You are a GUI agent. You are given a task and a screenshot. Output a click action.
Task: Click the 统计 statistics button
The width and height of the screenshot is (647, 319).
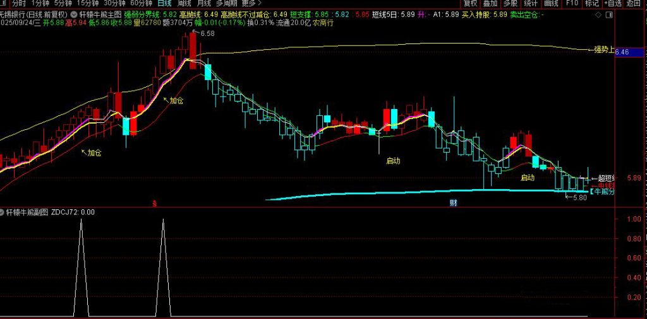[531, 3]
